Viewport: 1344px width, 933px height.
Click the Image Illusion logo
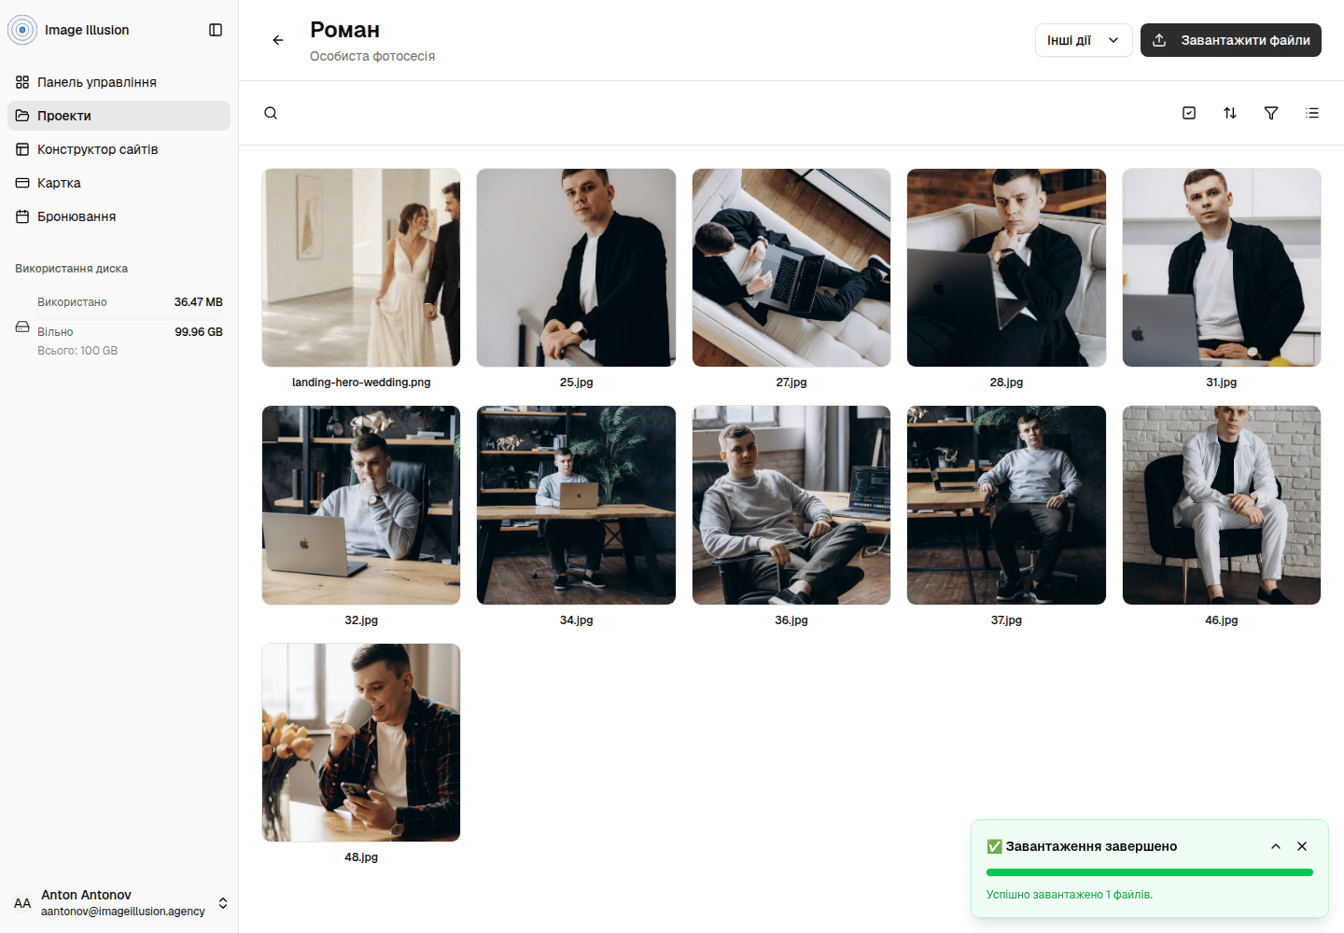[x=22, y=30]
